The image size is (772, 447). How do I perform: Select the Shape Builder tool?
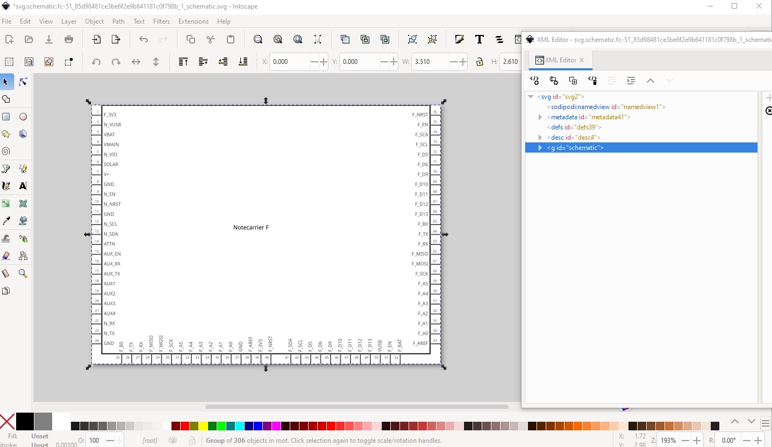pos(6,99)
